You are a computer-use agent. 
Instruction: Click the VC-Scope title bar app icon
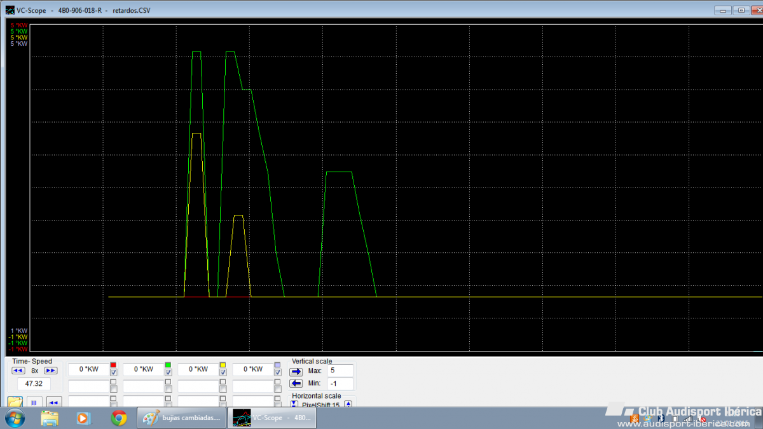click(x=10, y=10)
